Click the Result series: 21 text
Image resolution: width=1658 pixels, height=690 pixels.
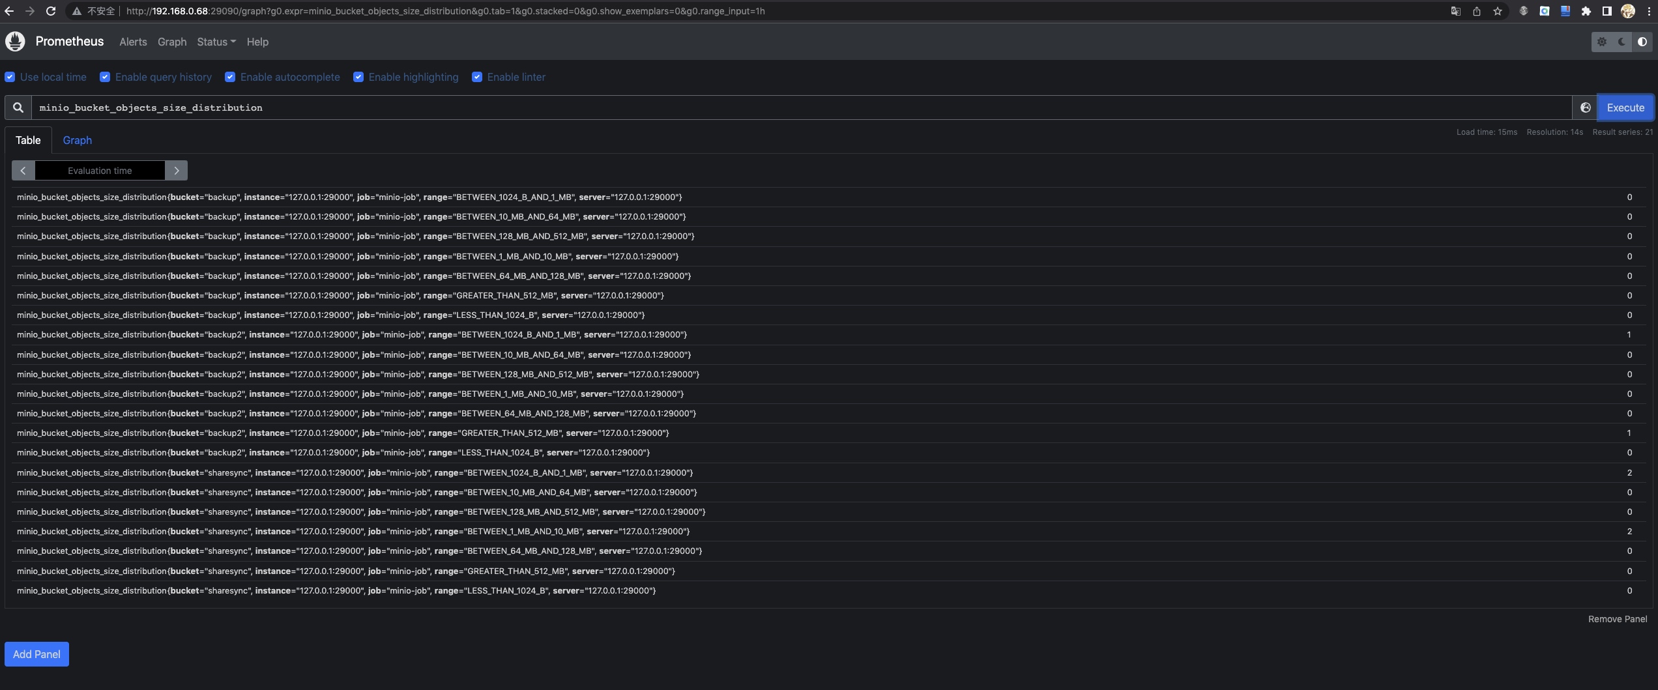click(1623, 132)
